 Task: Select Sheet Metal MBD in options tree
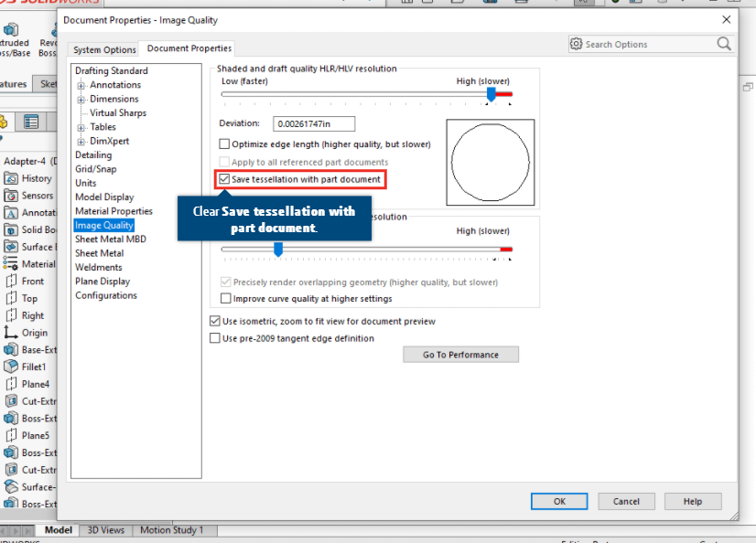point(111,240)
